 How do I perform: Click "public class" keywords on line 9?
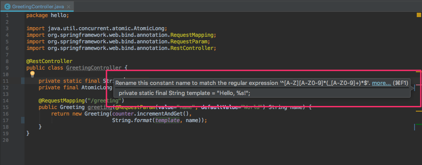coord(45,68)
